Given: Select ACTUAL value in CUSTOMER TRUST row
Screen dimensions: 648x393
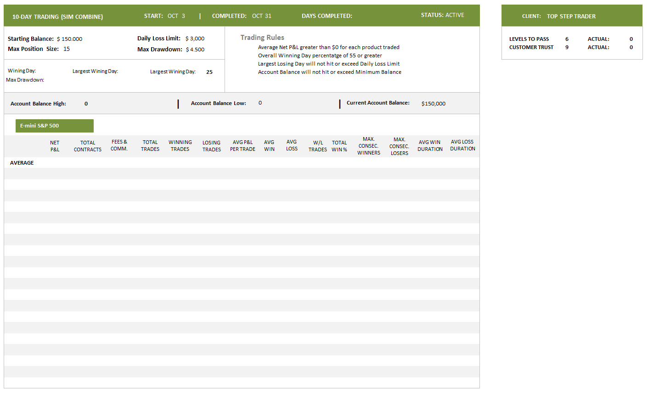Looking at the screenshot, I should tap(631, 47).
